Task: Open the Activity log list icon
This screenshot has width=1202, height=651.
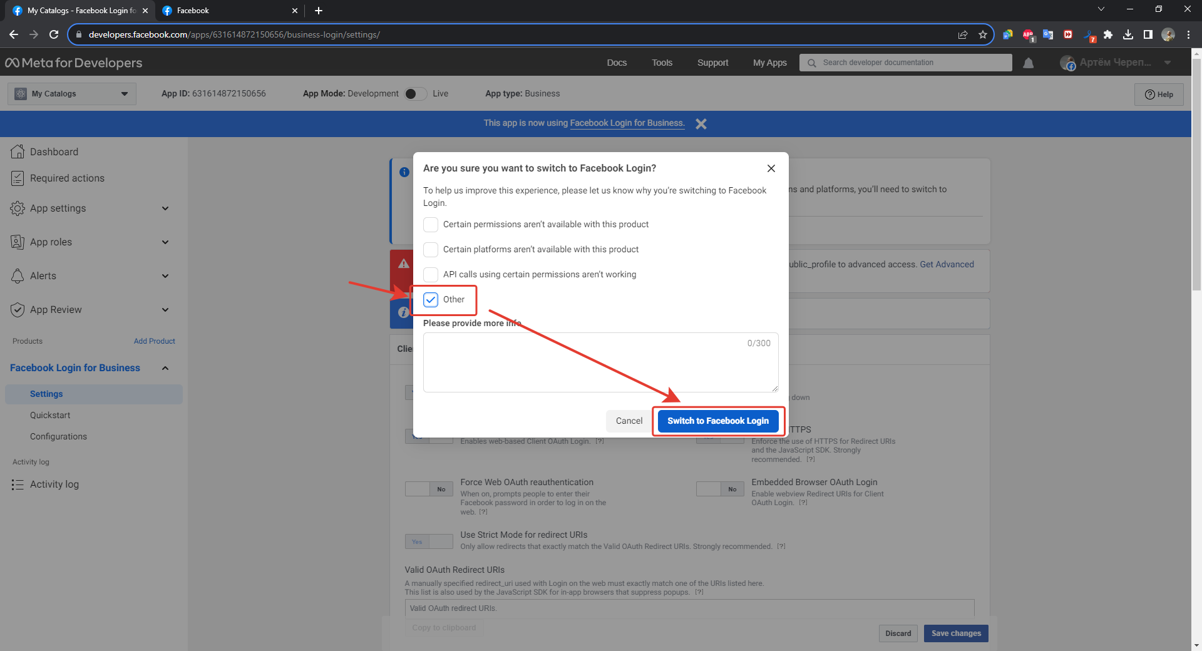Action: click(18, 484)
